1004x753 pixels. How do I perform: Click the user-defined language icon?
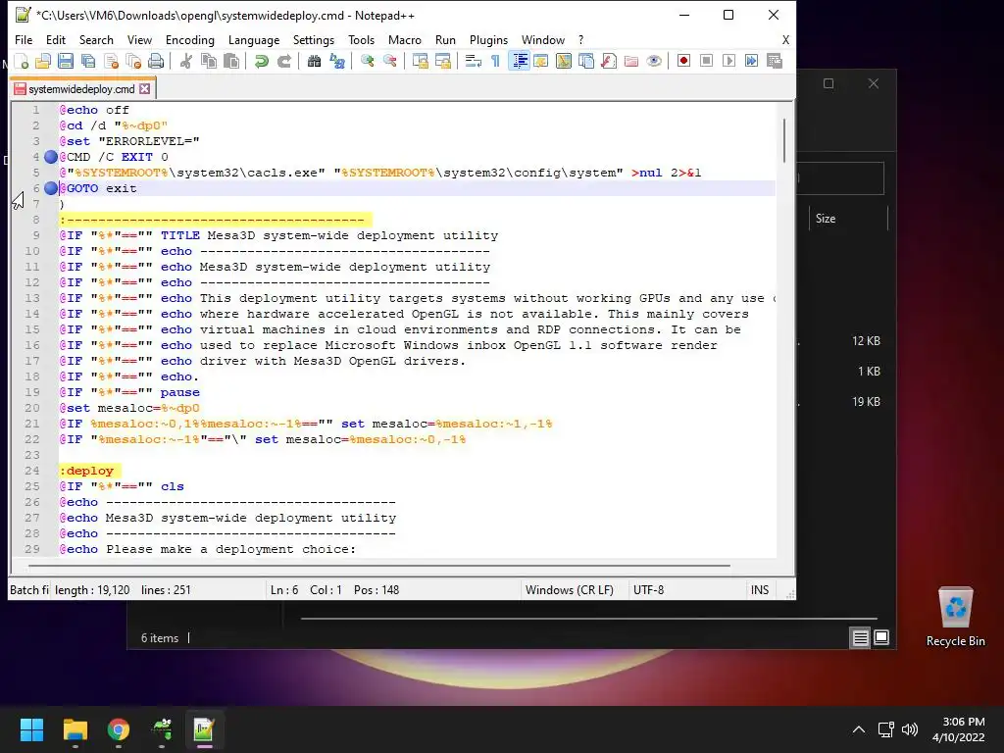coord(541,62)
